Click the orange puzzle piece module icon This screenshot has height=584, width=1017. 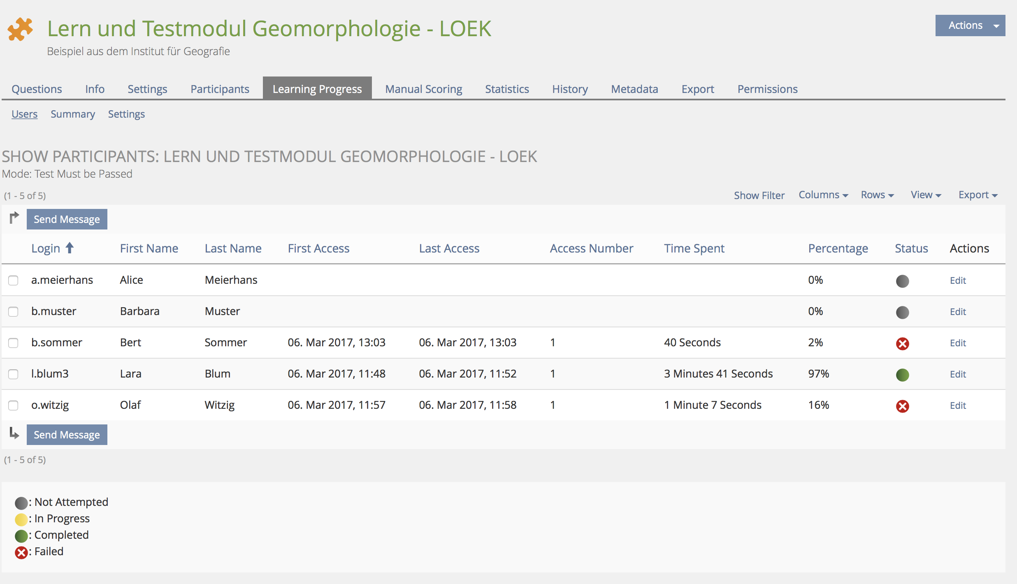(x=20, y=29)
